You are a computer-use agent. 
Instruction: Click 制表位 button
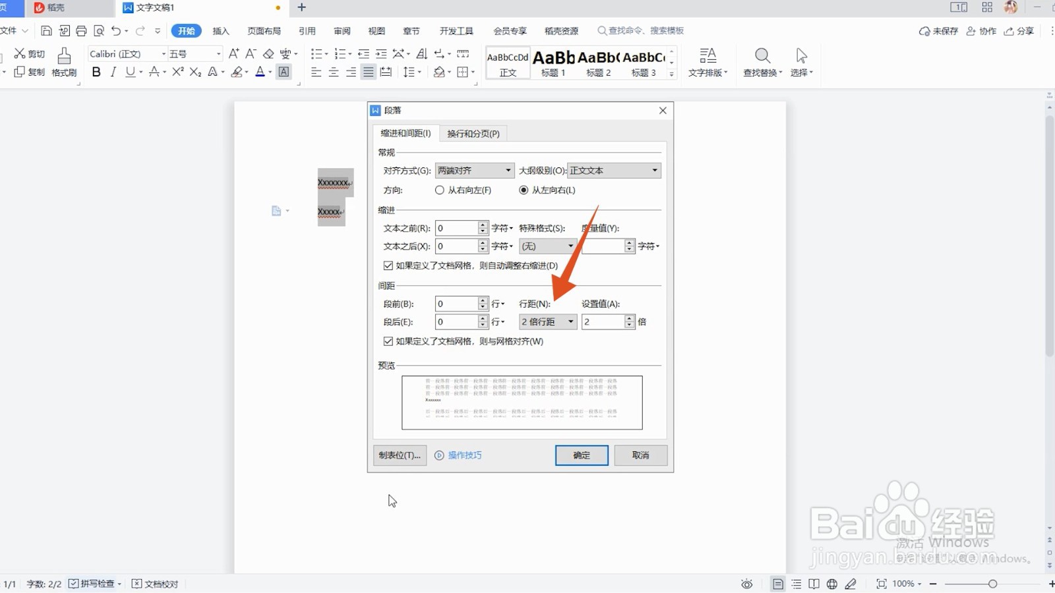coord(400,455)
